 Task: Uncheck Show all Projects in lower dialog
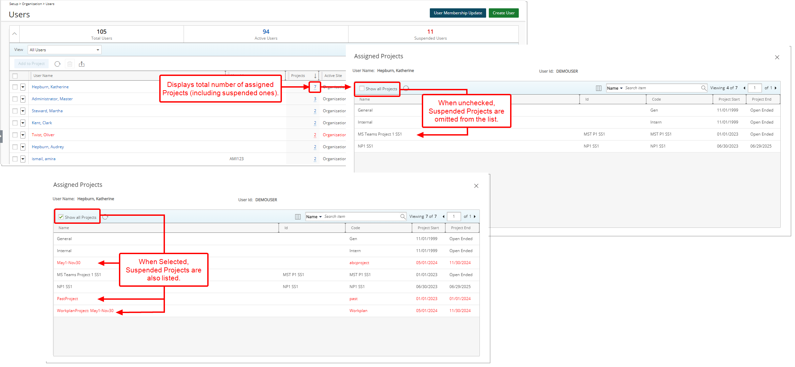point(61,217)
